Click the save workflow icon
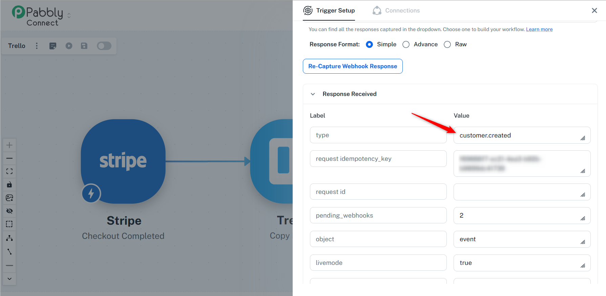Viewport: 606px width, 296px height. 84,46
